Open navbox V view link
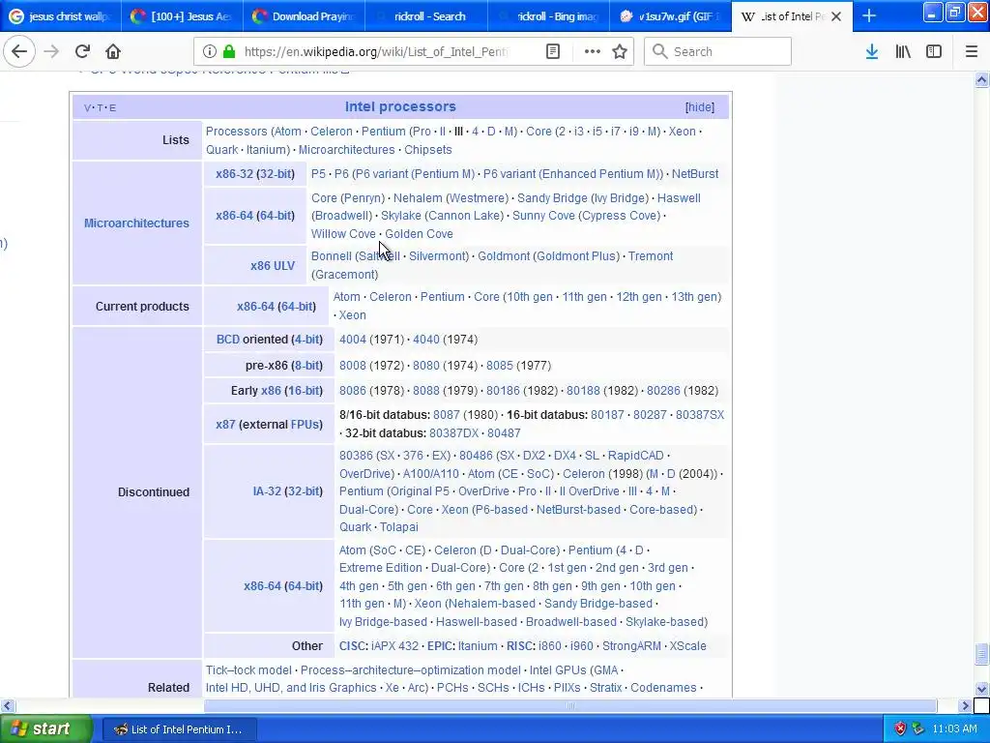Image resolution: width=990 pixels, height=743 pixels. pyautogui.click(x=87, y=108)
